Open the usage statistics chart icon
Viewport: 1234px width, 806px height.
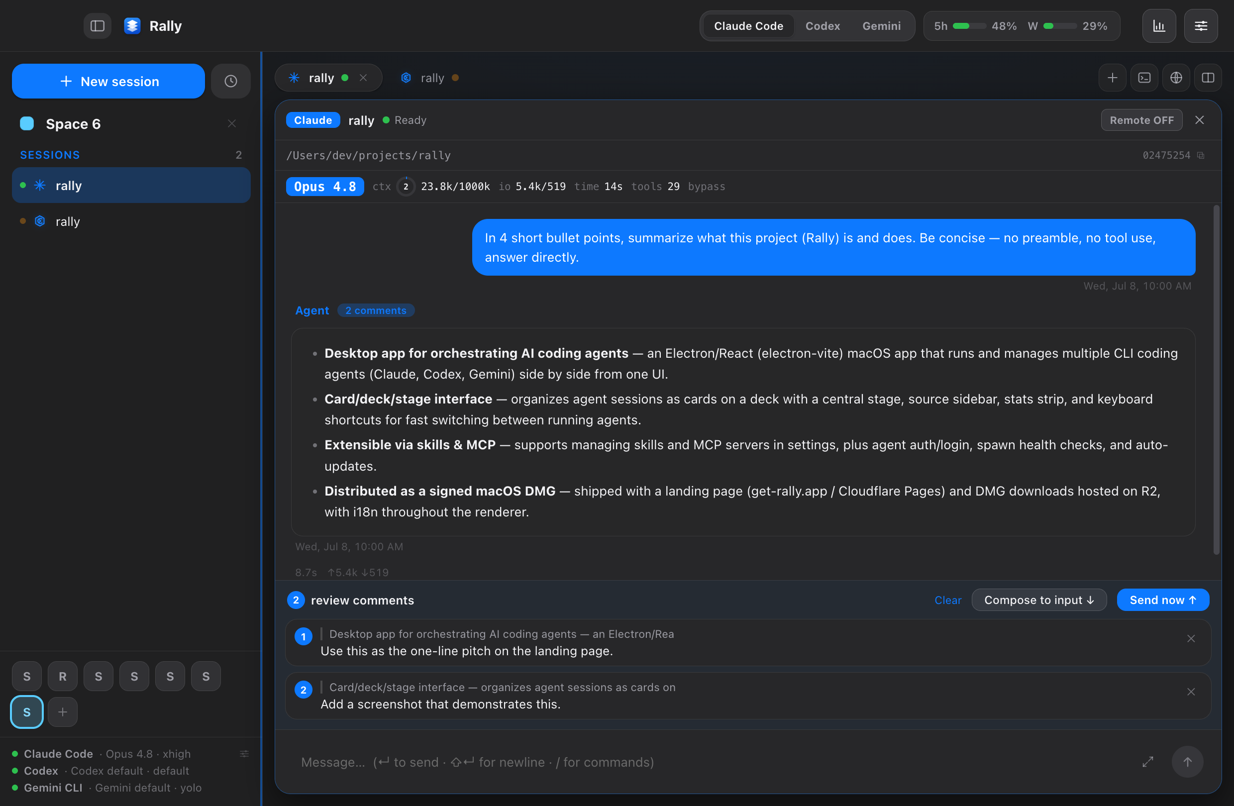click(1159, 26)
